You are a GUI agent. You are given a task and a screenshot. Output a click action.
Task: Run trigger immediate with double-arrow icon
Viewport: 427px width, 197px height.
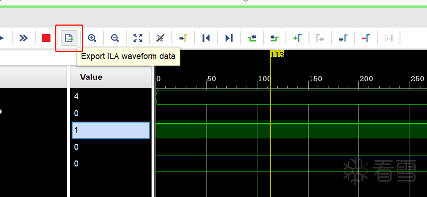(24, 38)
